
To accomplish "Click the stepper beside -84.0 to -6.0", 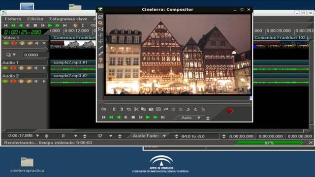I will tap(176, 136).
